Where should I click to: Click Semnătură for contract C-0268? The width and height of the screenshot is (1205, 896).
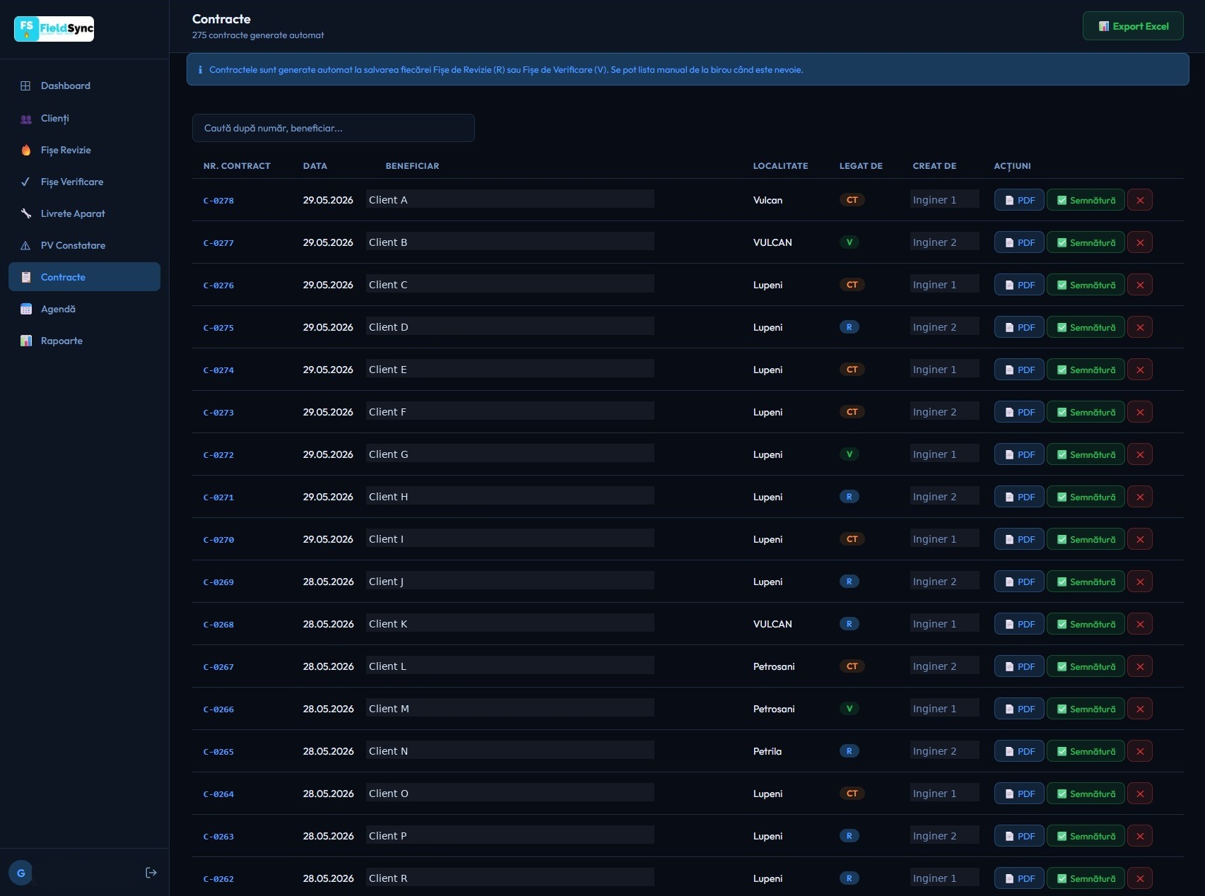pyautogui.click(x=1086, y=624)
